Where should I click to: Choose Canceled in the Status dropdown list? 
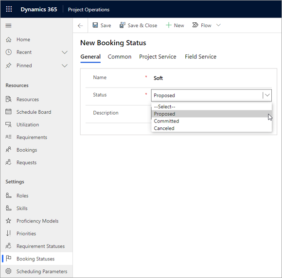211,128
